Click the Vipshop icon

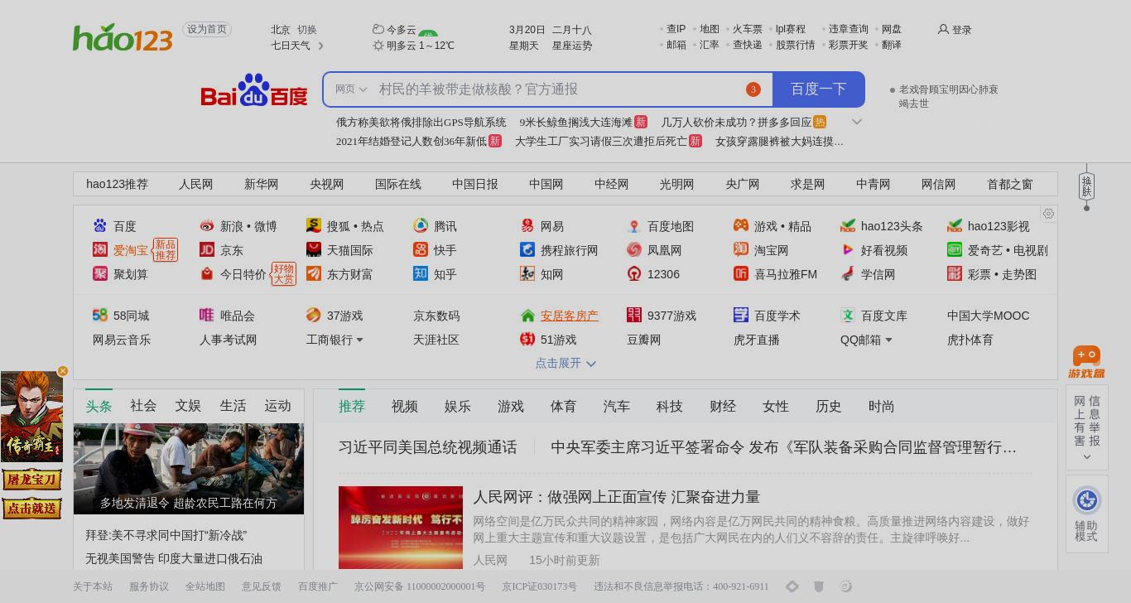(x=207, y=315)
